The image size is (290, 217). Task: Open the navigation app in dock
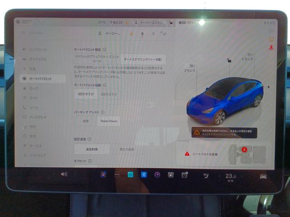click(x=103, y=175)
